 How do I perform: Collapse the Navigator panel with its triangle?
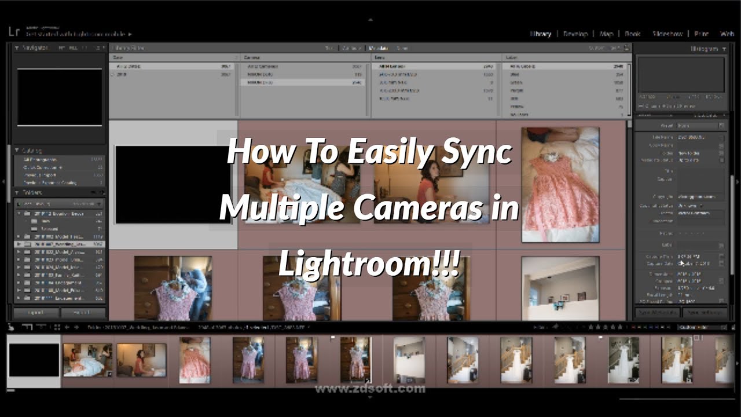pyautogui.click(x=17, y=48)
